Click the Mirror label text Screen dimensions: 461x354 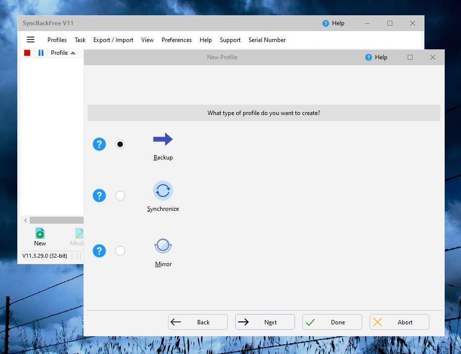(163, 264)
